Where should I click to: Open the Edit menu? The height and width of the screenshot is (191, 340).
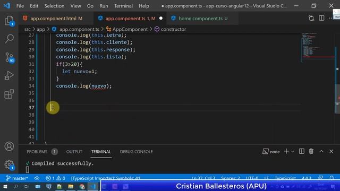coord(34,6)
